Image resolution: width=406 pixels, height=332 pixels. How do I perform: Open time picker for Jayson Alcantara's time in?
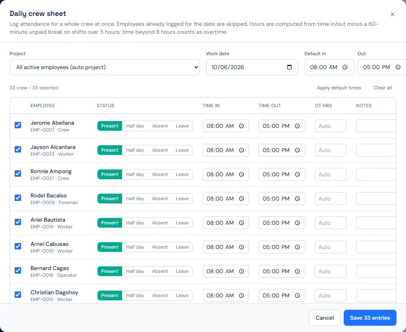(x=241, y=150)
